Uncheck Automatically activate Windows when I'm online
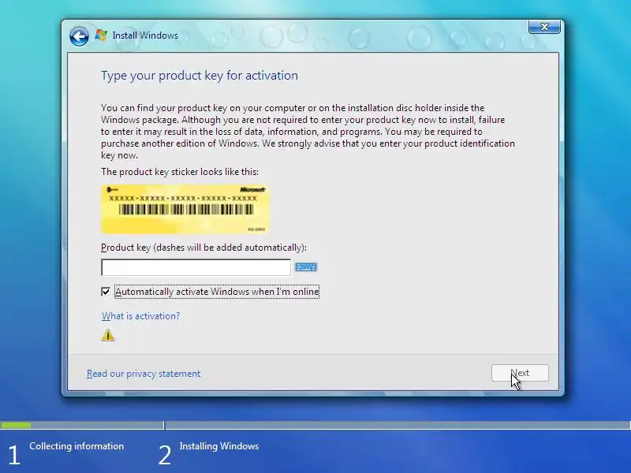This screenshot has width=631, height=473. pos(106,292)
